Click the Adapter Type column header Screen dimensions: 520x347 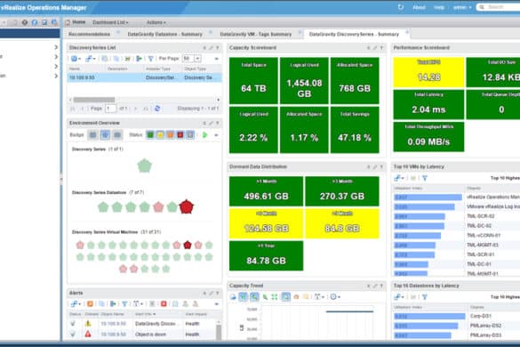pos(158,69)
